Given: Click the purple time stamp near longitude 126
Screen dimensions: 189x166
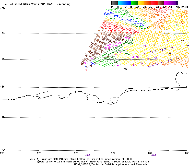Looking at the screenshot, I should pyautogui.click(x=87, y=155).
